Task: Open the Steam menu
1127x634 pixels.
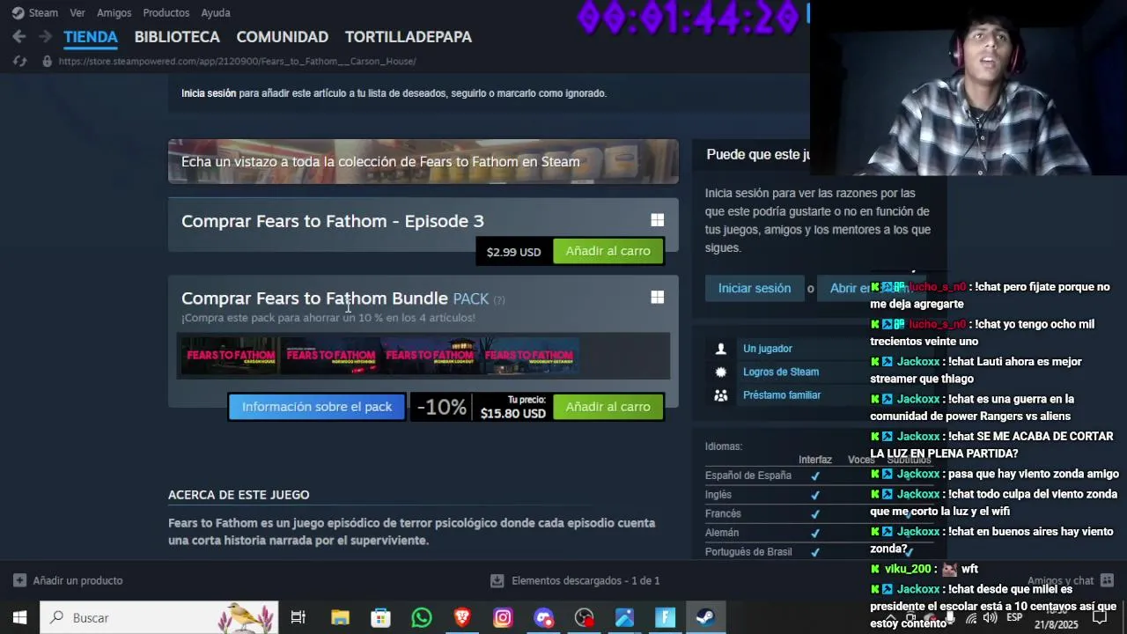Action: [43, 12]
